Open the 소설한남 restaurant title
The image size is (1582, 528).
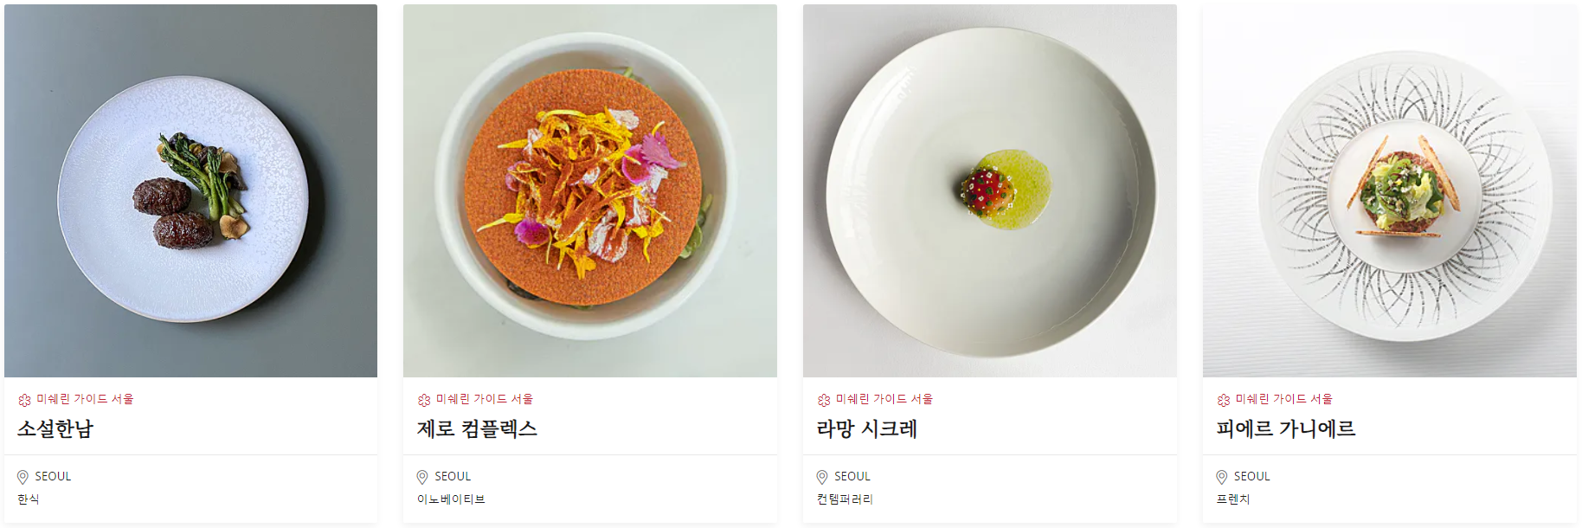pos(55,428)
